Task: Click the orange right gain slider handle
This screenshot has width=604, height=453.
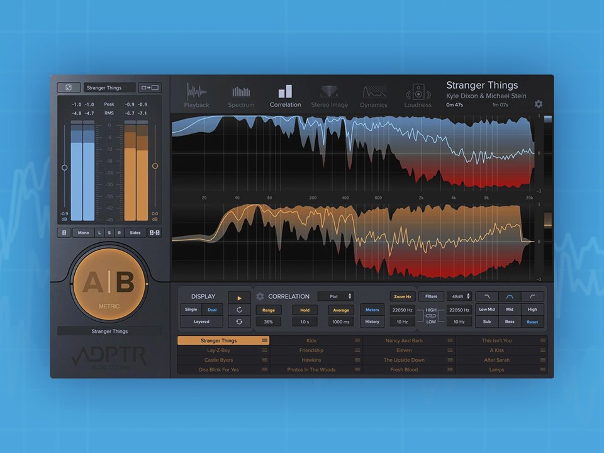Action: [155, 166]
